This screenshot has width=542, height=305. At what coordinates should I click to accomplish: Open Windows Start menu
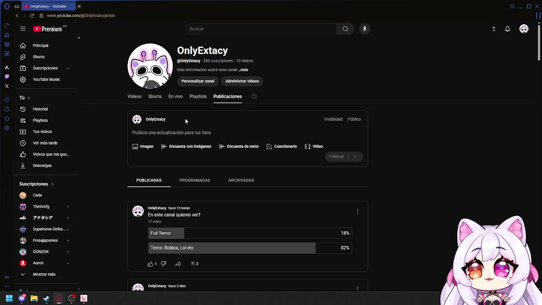9,299
